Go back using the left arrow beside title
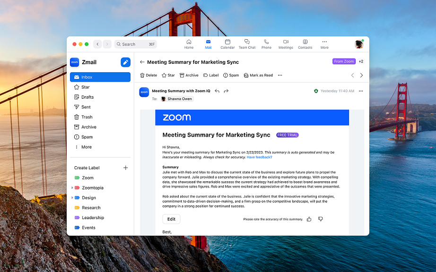The width and height of the screenshot is (436, 272). point(142,62)
